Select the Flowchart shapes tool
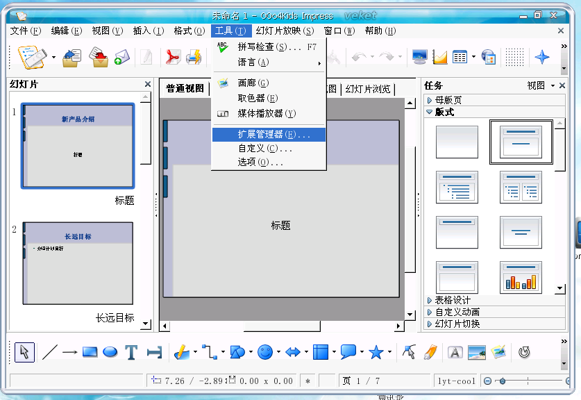This screenshot has width=581, height=400. coord(321,352)
